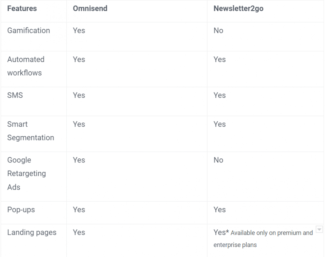Select the Omnisend column header
Screen dimensions: 325x257
(90, 9)
